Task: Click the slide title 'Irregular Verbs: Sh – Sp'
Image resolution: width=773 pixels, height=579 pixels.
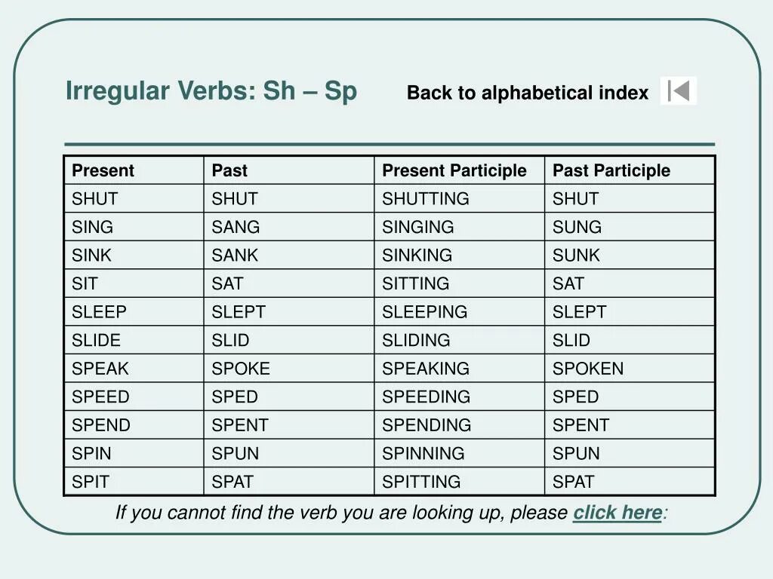Action: tap(211, 91)
